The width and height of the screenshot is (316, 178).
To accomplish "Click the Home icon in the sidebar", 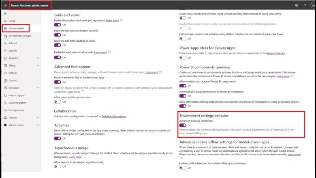I will [x=5, y=21].
